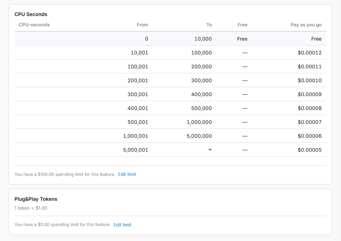This screenshot has height=241, width=341.
Task: Click the $100.00 spending limit notice text
Action: (x=65, y=174)
